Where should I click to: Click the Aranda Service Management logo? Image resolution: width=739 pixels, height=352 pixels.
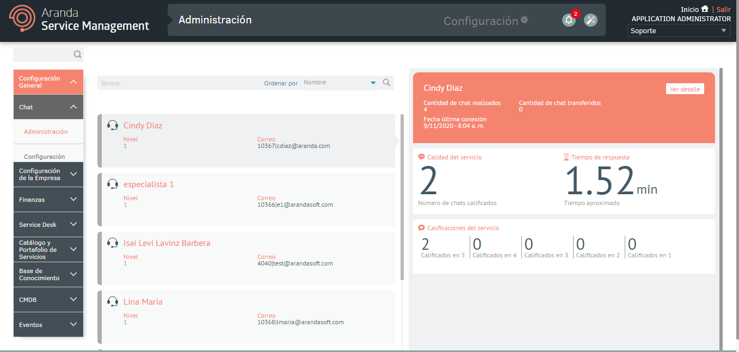point(79,20)
